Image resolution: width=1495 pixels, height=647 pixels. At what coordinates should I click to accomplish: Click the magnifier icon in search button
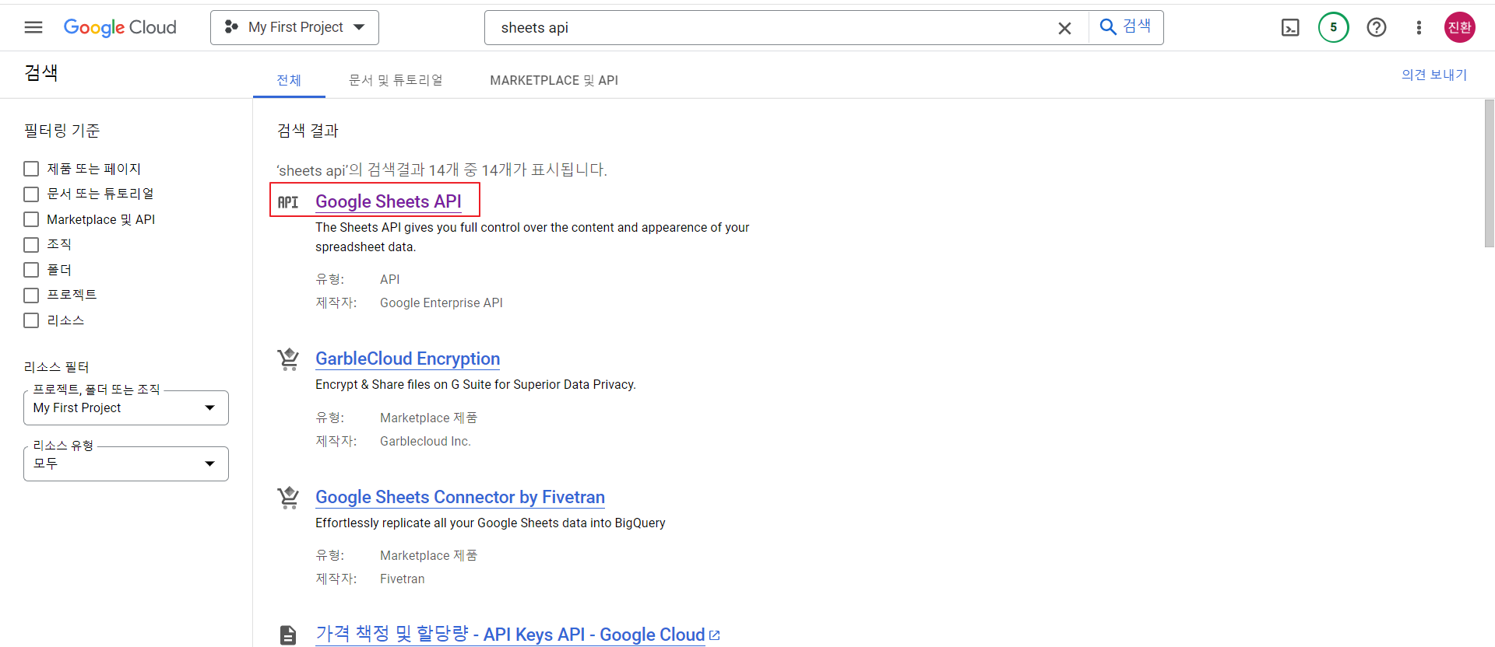coord(1107,27)
